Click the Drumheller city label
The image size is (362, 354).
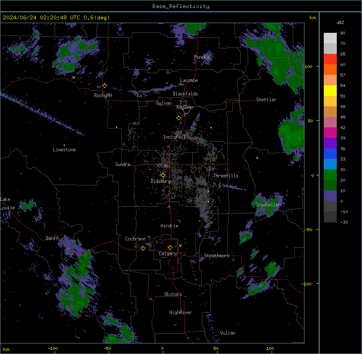[268, 205]
